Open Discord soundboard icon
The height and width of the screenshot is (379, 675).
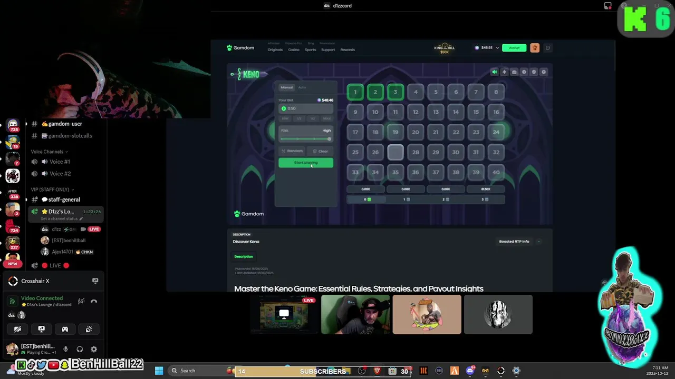[89, 329]
